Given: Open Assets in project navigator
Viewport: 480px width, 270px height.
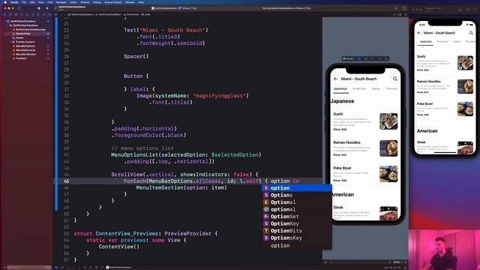Looking at the screenshot, I should (19, 37).
